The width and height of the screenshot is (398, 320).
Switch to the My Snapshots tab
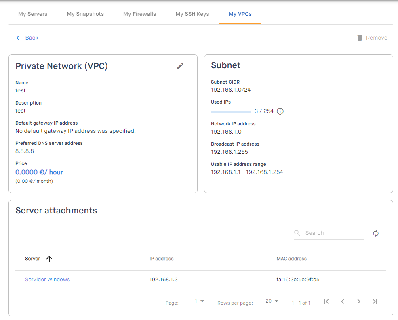pyautogui.click(x=85, y=14)
